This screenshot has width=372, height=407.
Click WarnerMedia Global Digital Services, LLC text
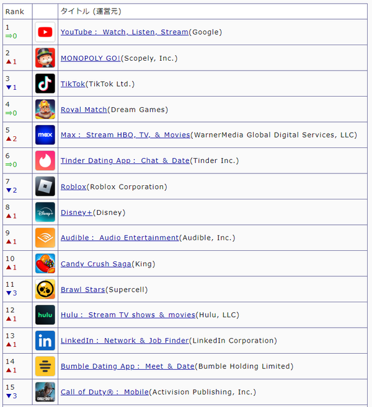click(x=274, y=134)
